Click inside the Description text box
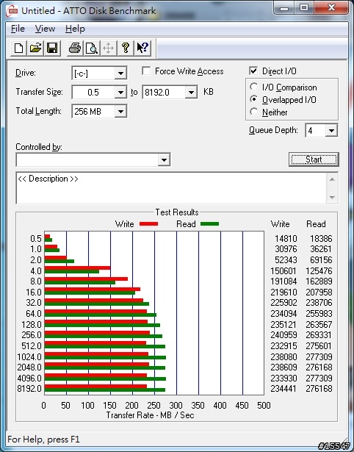 click(172, 188)
